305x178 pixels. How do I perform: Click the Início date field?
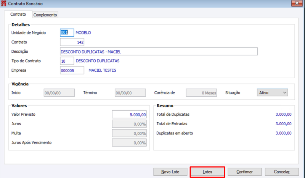pos(59,92)
